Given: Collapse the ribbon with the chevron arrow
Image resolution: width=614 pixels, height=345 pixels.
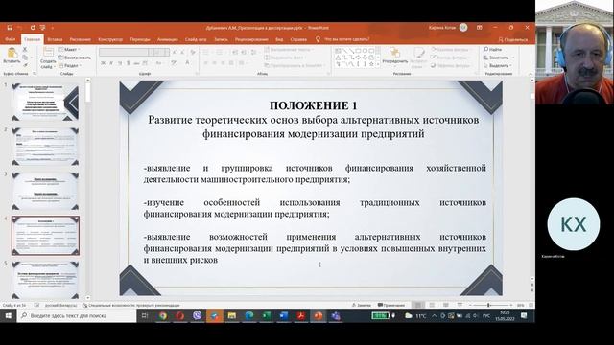Looking at the screenshot, I should click(531, 74).
